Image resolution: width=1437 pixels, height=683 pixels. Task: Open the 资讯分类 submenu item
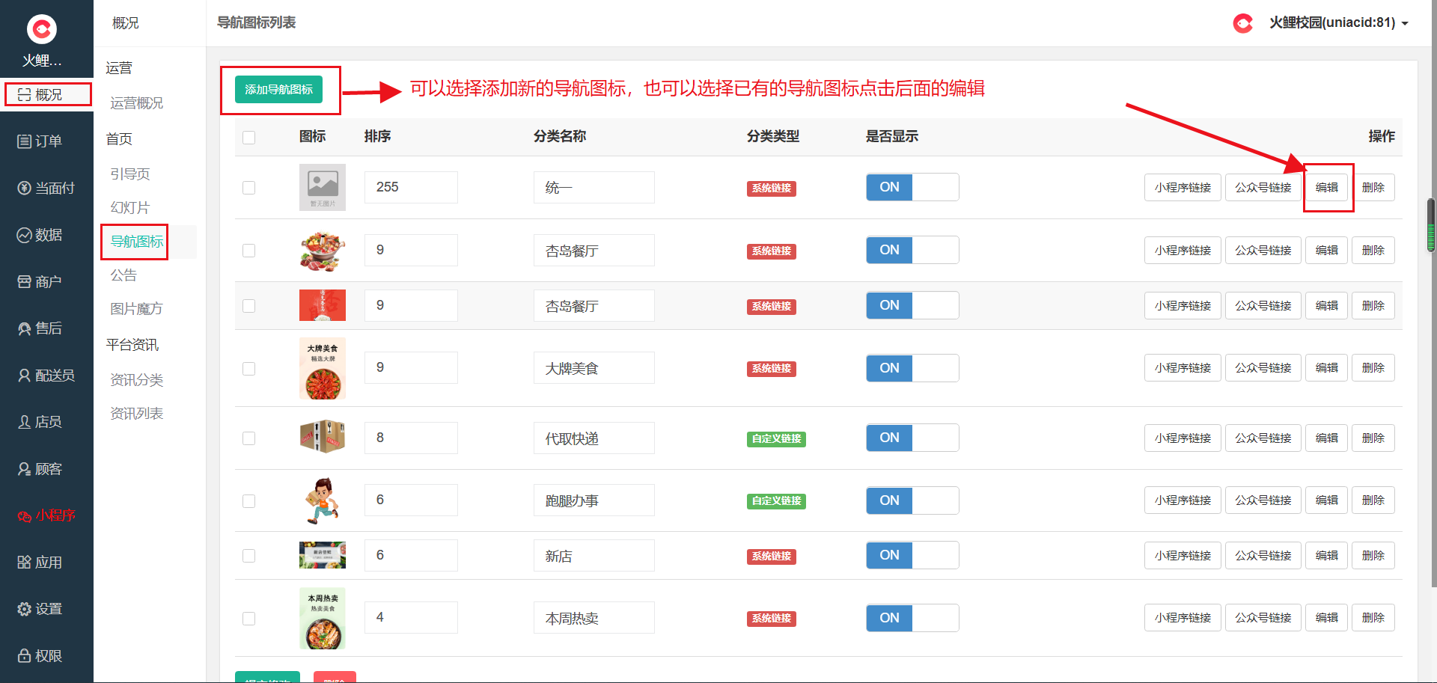coord(136,380)
